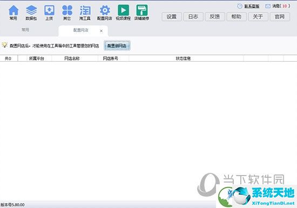Open the 日志 log button
Screen dimensions: 297x208
[x=193, y=17]
